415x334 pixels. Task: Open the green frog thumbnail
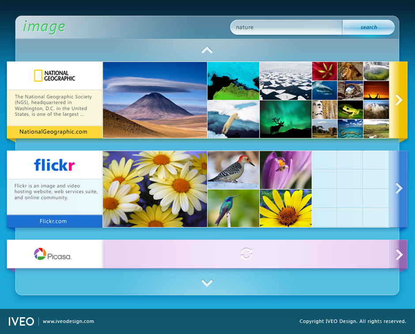[x=351, y=110]
